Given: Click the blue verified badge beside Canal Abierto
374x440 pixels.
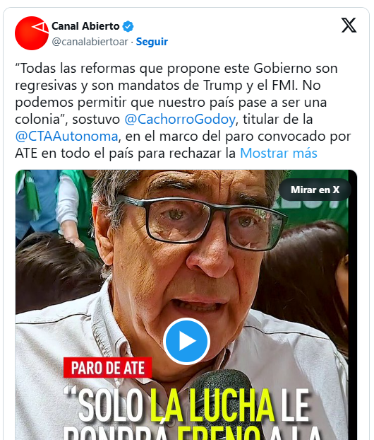Looking at the screenshot, I should pyautogui.click(x=128, y=26).
